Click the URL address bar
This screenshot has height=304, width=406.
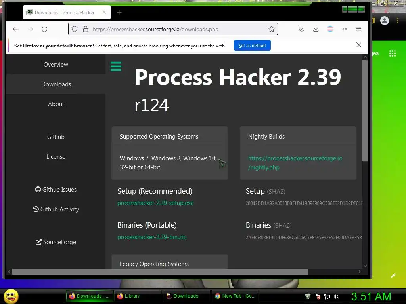point(173,29)
